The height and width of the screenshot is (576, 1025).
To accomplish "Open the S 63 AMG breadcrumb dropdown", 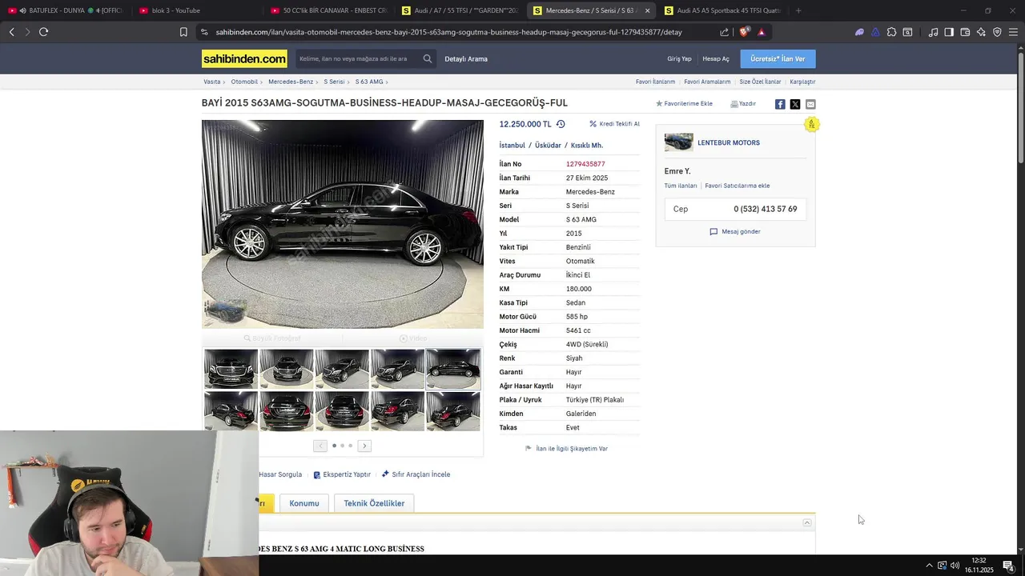I will pyautogui.click(x=372, y=82).
